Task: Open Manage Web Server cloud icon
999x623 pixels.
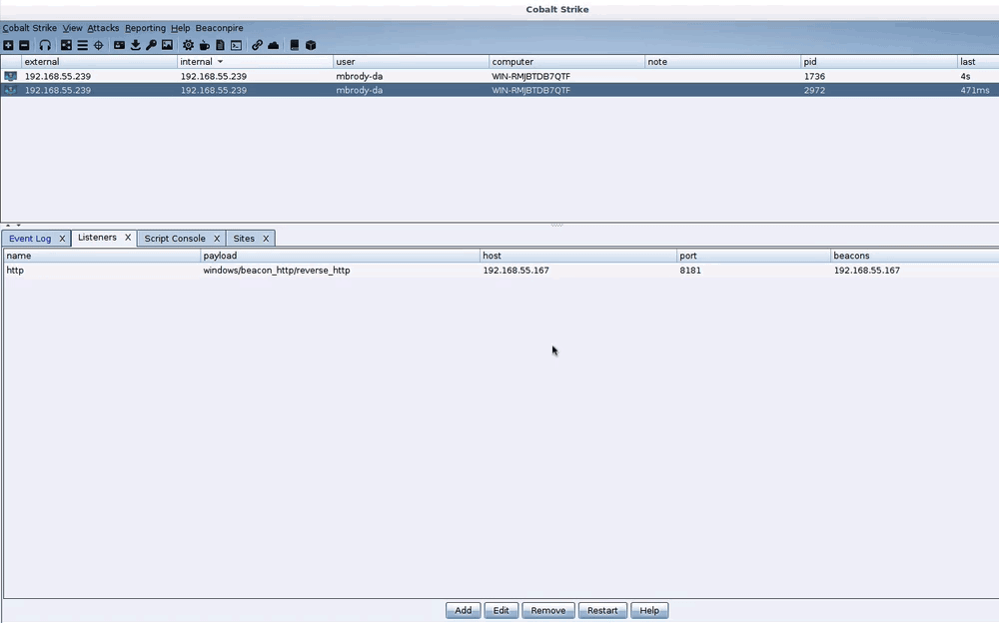Action: click(274, 45)
